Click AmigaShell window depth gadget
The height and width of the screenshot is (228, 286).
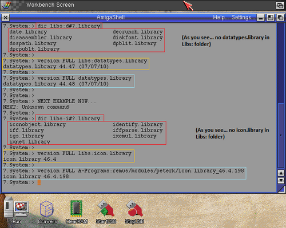pyautogui.click(x=280, y=18)
